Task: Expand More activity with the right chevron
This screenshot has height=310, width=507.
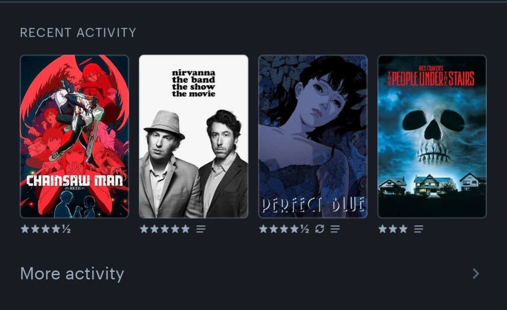Action: click(476, 274)
